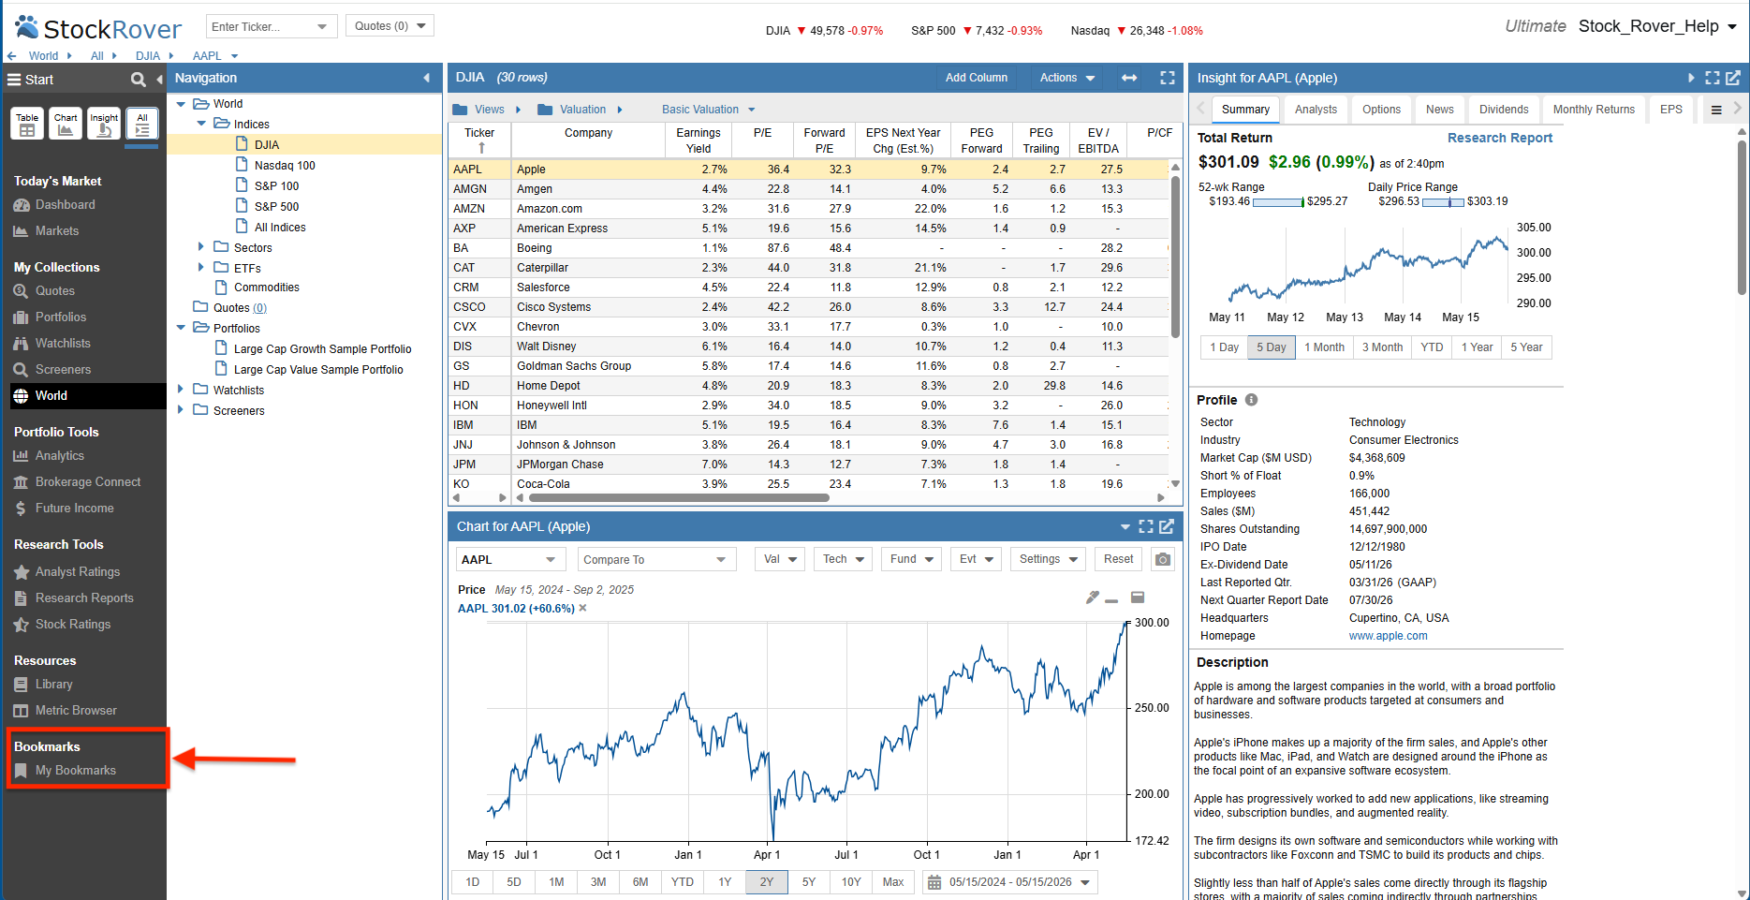Screen dimensions: 1750x900
Task: Click the Add Column button
Action: [977, 78]
